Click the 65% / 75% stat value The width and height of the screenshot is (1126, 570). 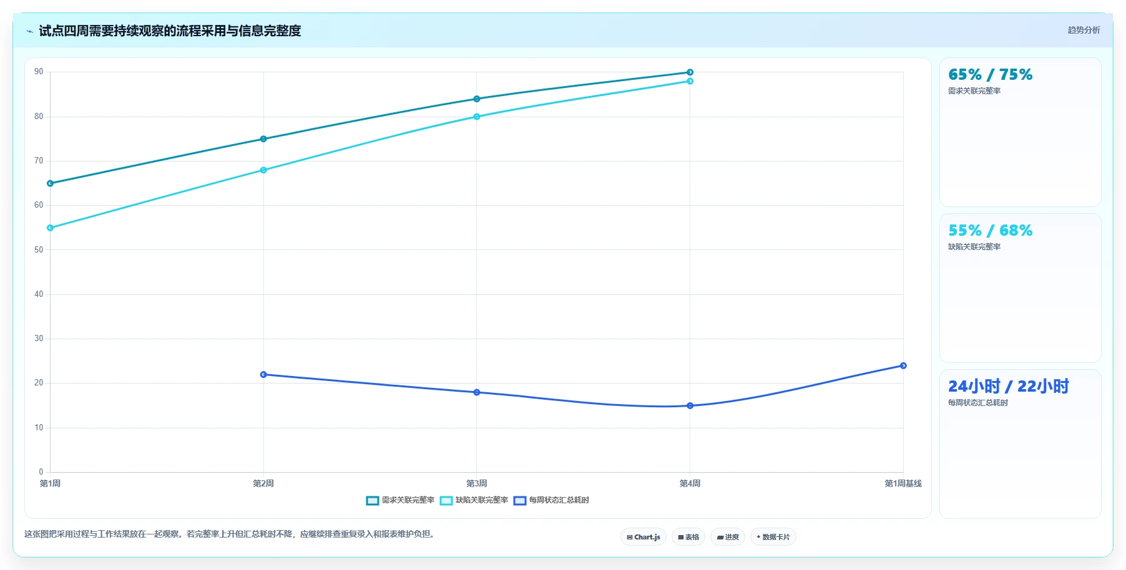990,75
